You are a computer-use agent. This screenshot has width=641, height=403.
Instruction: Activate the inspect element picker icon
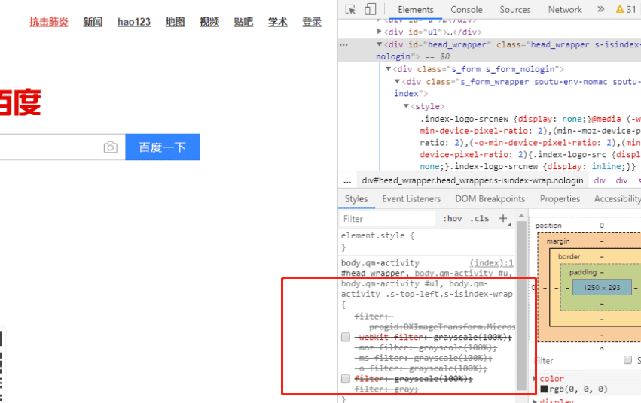click(350, 9)
